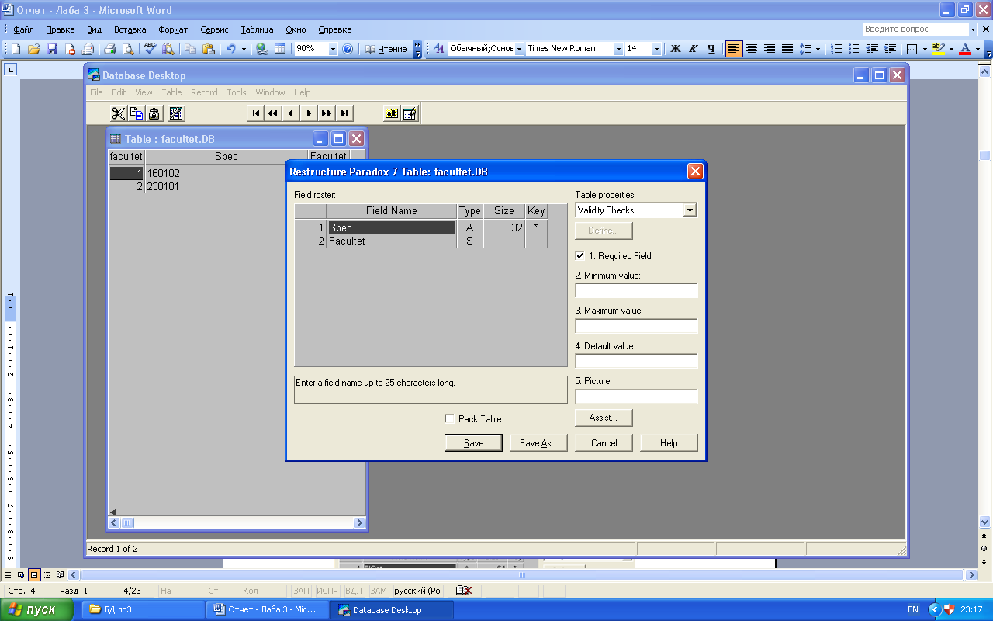
Task: Click the Undo arrow in Word toolbar
Action: tap(230, 49)
